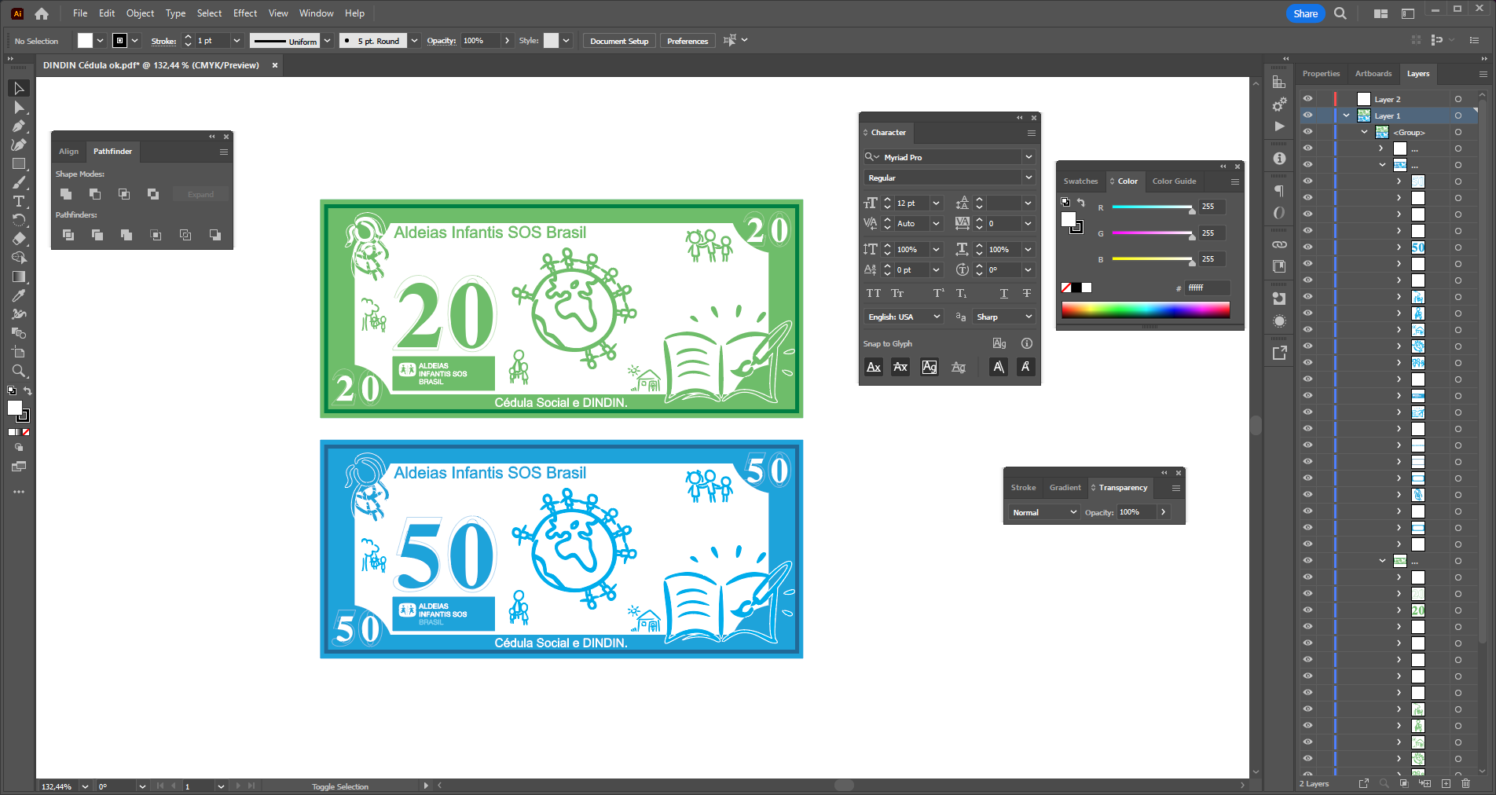Select the Paintbrush tool

(19, 183)
